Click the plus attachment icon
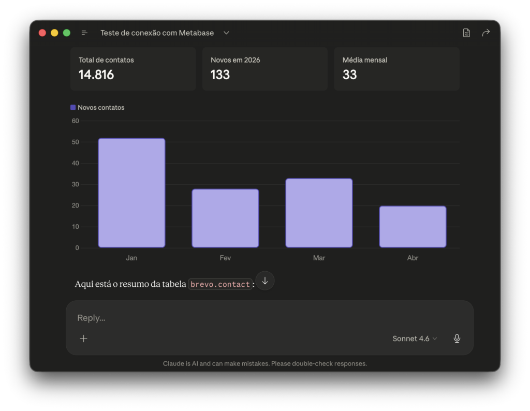The height and width of the screenshot is (411, 530). [83, 339]
